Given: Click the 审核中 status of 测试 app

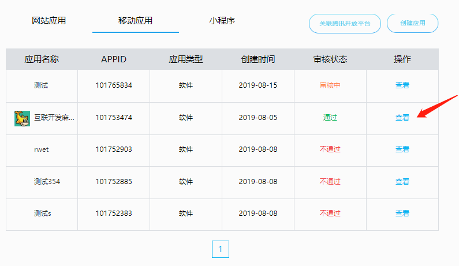Looking at the screenshot, I should click(330, 85).
